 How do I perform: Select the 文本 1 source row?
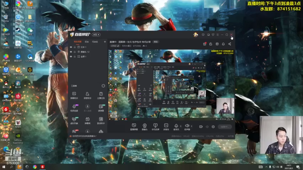tap(88, 47)
